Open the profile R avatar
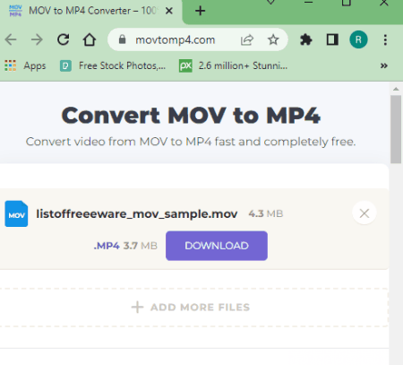 coord(358,39)
